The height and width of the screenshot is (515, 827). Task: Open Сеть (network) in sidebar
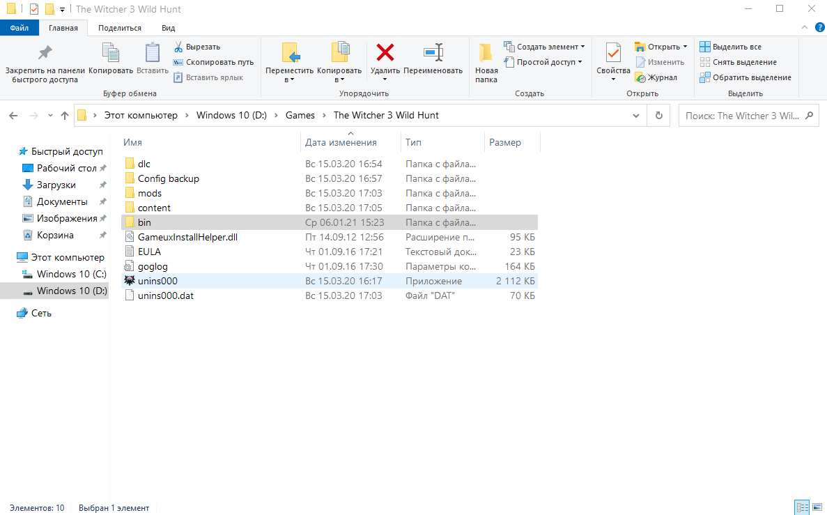click(35, 314)
